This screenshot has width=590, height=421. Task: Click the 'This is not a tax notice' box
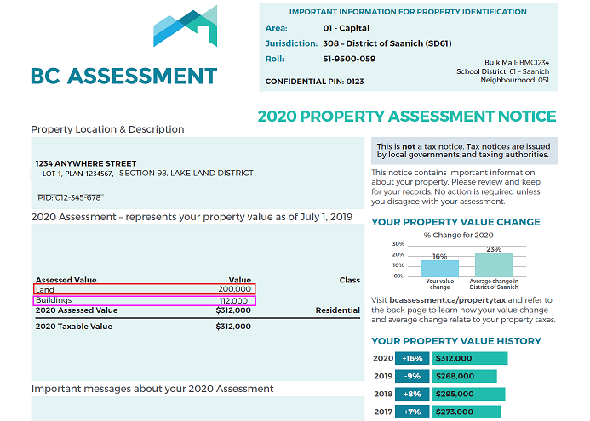(464, 151)
